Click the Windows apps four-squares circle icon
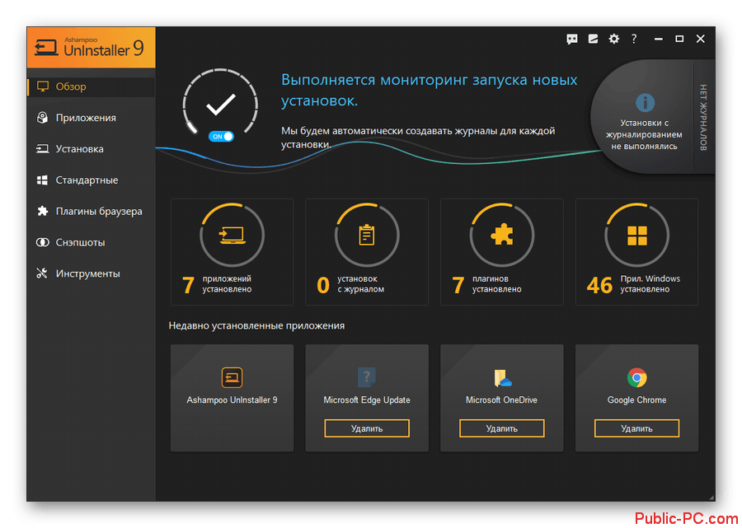This screenshot has width=742, height=528. [x=636, y=236]
